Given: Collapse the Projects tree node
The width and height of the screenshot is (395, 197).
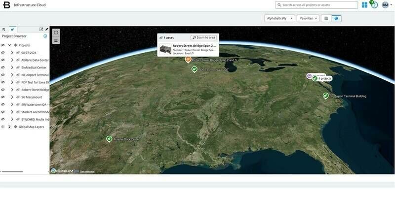Looking at the screenshot, I should [x=9, y=45].
